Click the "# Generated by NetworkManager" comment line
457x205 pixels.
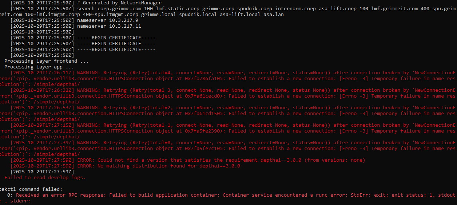coord(119,3)
